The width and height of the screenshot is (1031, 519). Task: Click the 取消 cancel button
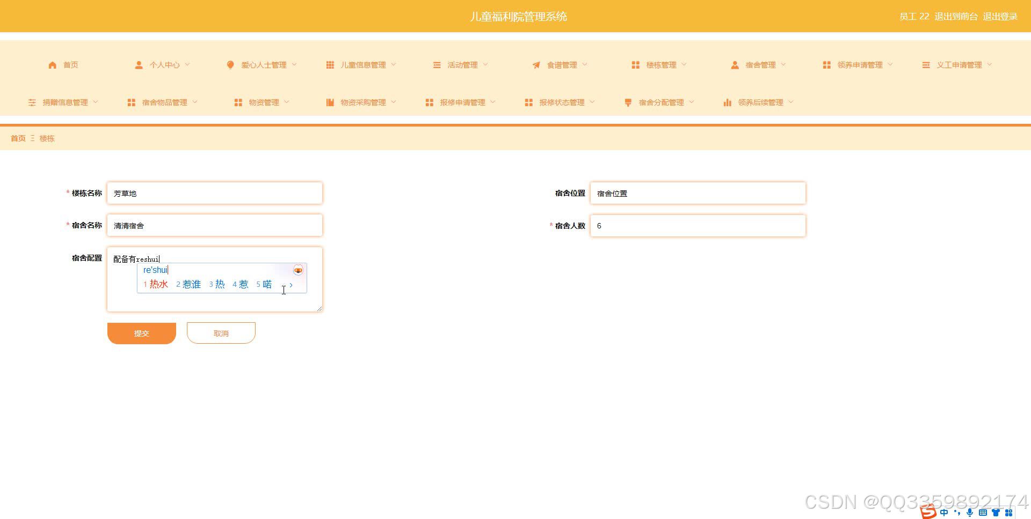[221, 333]
